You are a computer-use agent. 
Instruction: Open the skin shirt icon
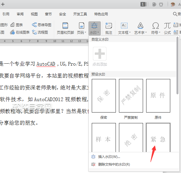coord(161,4)
